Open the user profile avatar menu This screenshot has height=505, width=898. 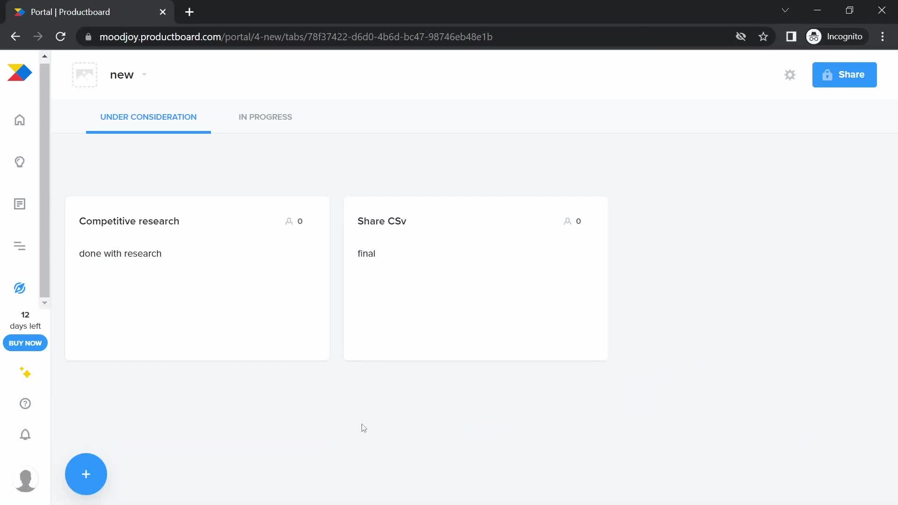[x=25, y=480]
